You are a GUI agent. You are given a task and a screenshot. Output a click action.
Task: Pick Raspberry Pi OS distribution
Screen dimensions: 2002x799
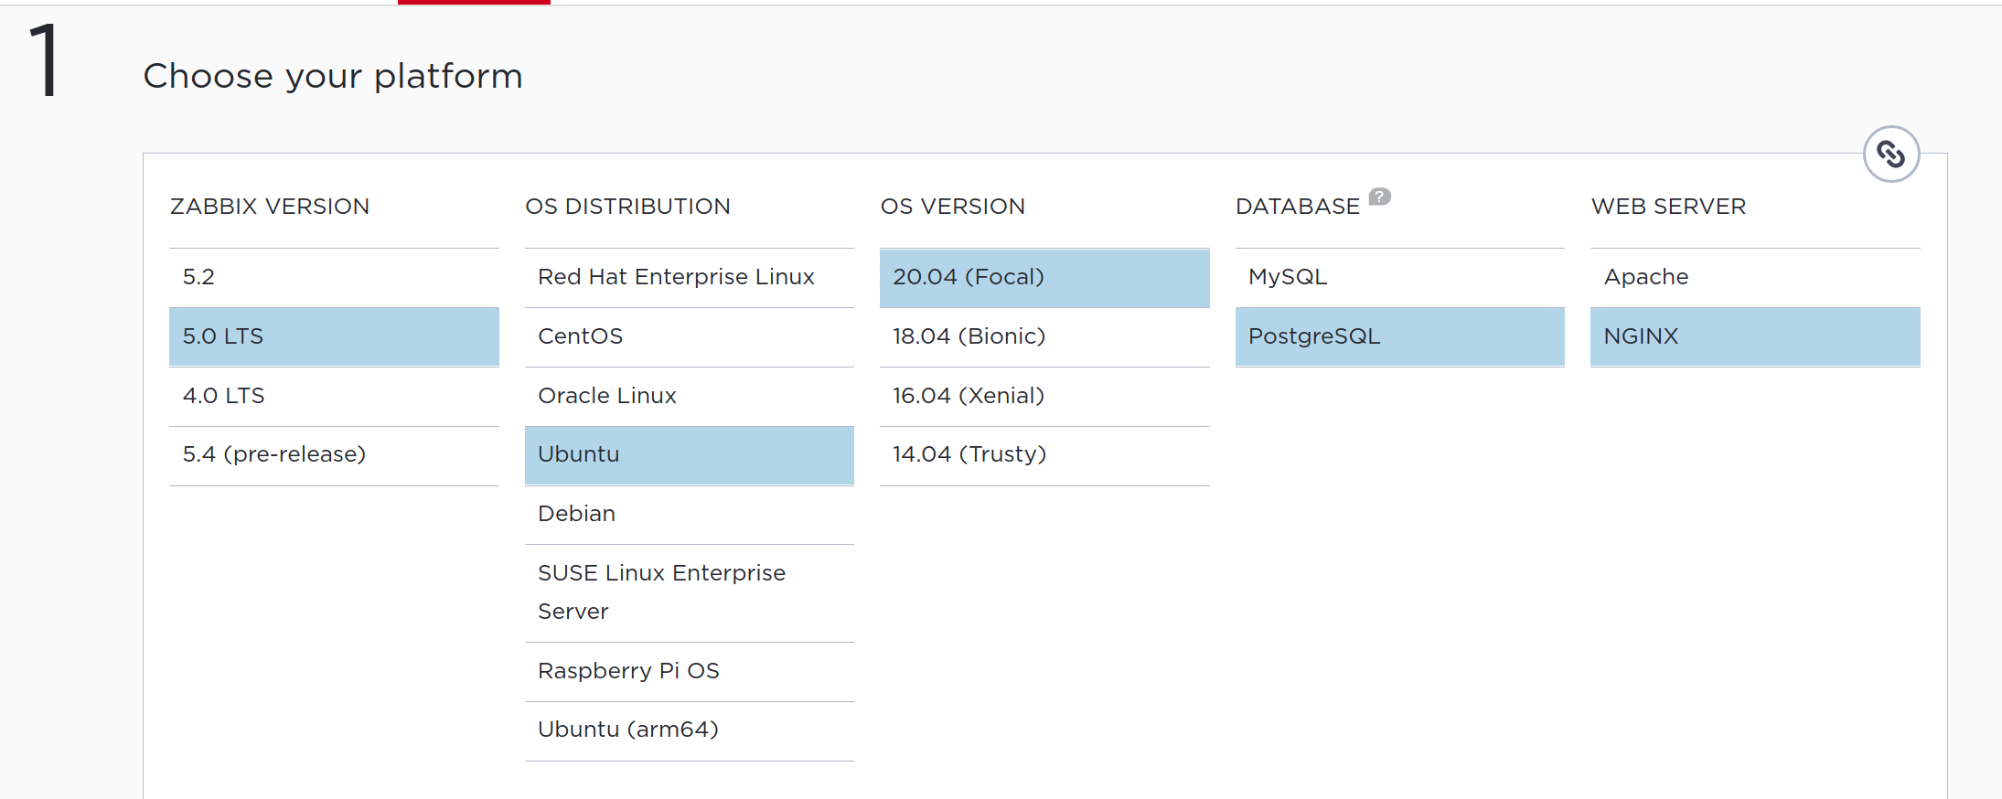click(x=689, y=671)
